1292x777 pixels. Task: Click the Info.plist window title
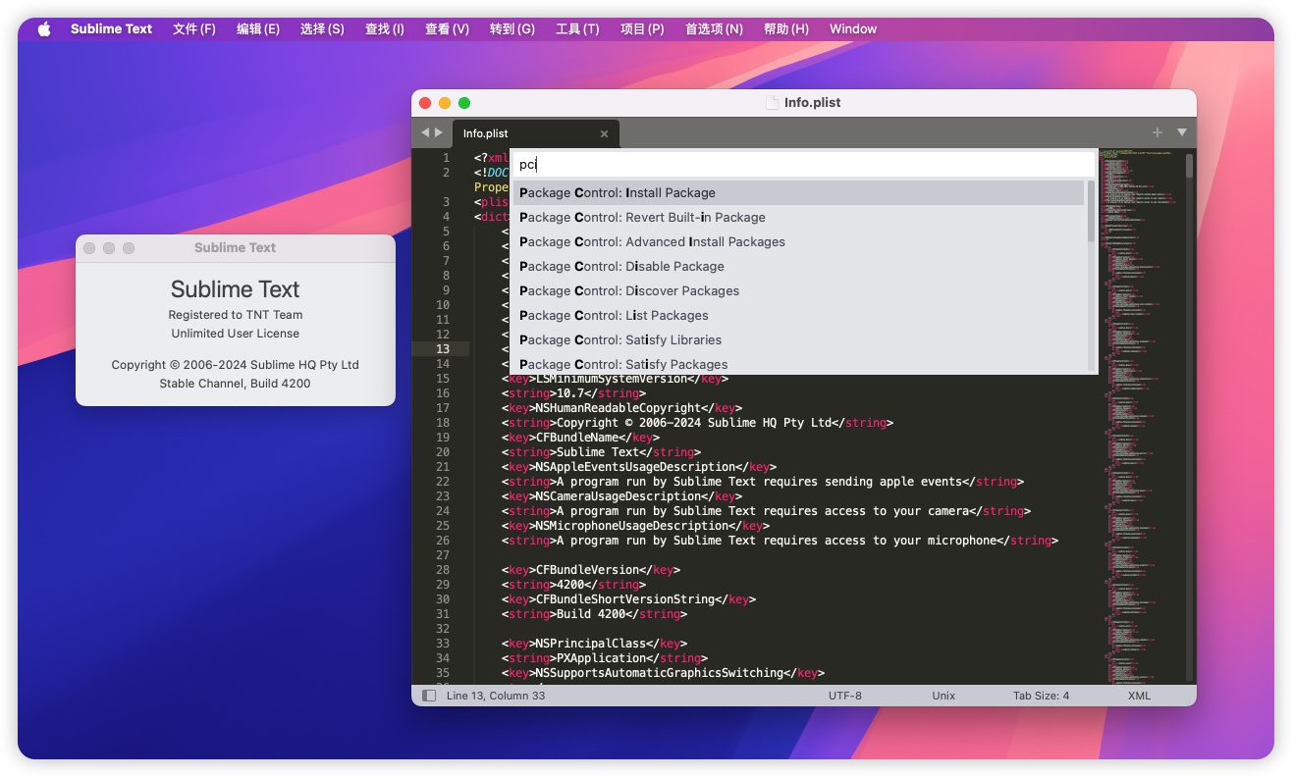pyautogui.click(x=812, y=102)
